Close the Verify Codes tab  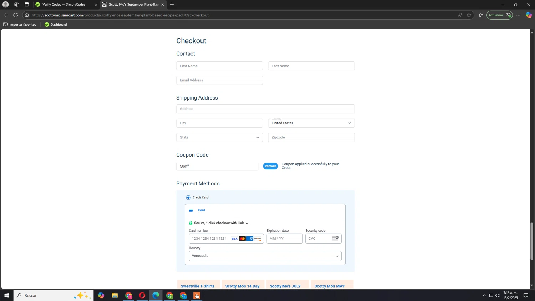point(96,5)
